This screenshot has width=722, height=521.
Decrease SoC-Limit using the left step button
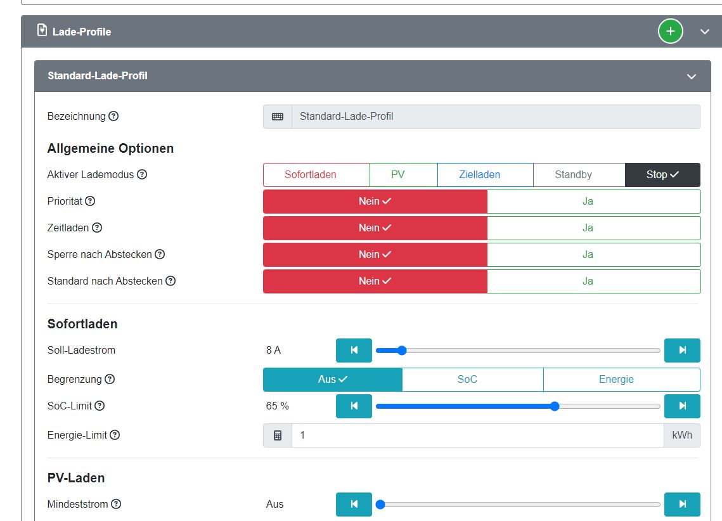pyautogui.click(x=354, y=406)
